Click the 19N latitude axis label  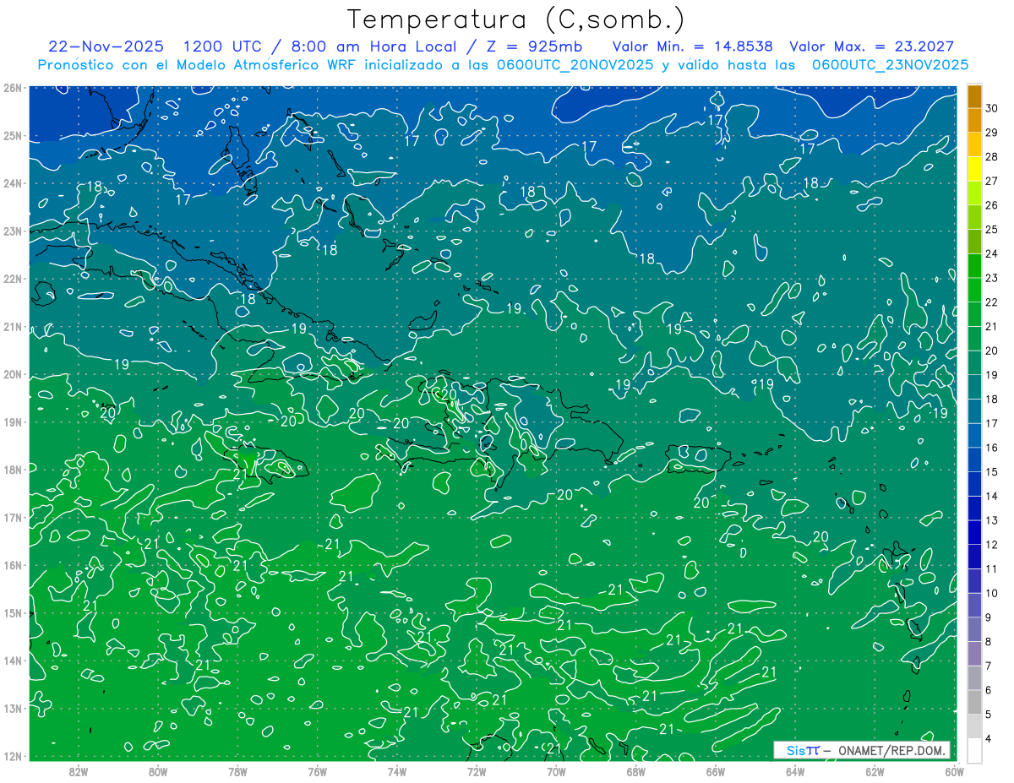(x=12, y=422)
